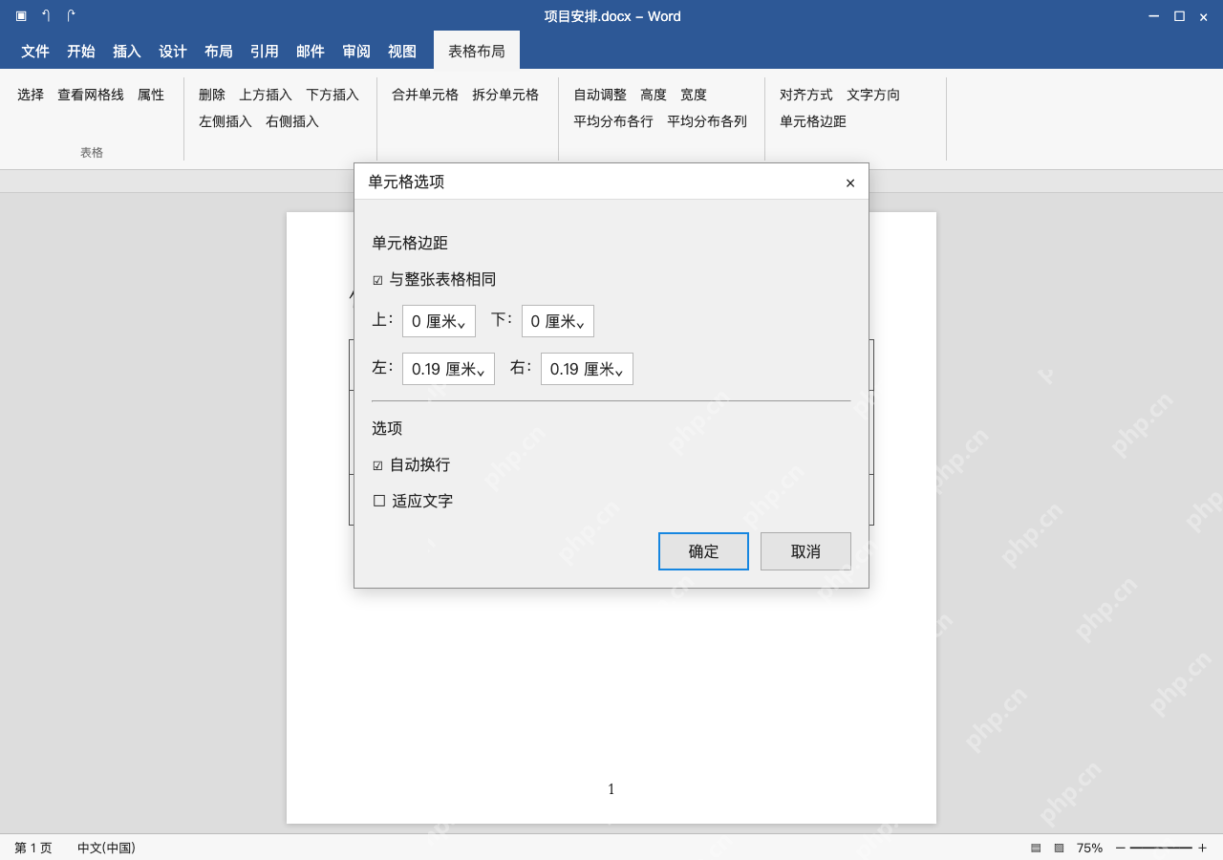Click the 75% zoom level text
Screen dimensions: 1223x860
pyautogui.click(x=1089, y=848)
